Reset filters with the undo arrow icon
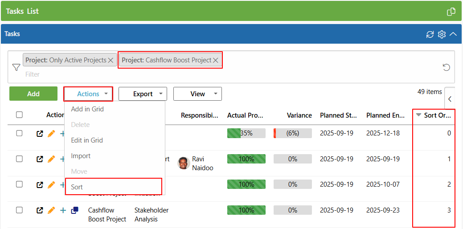Viewport: 463px width, 229px height. [446, 67]
